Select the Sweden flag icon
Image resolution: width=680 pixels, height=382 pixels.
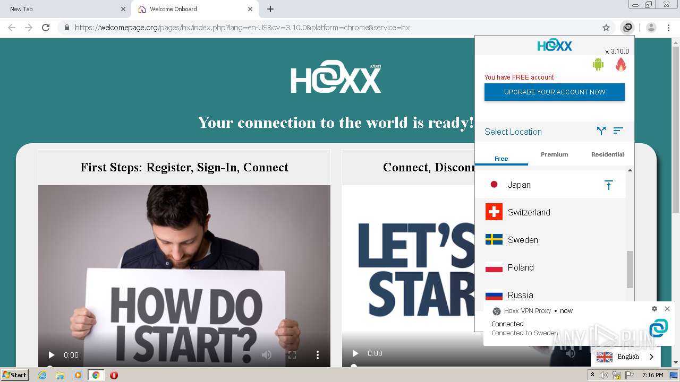click(494, 240)
